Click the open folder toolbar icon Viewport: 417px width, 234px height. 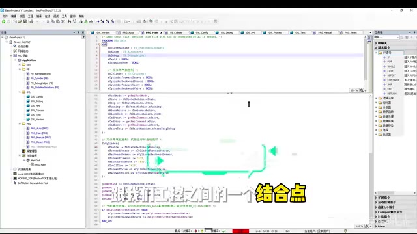[x=20, y=21]
